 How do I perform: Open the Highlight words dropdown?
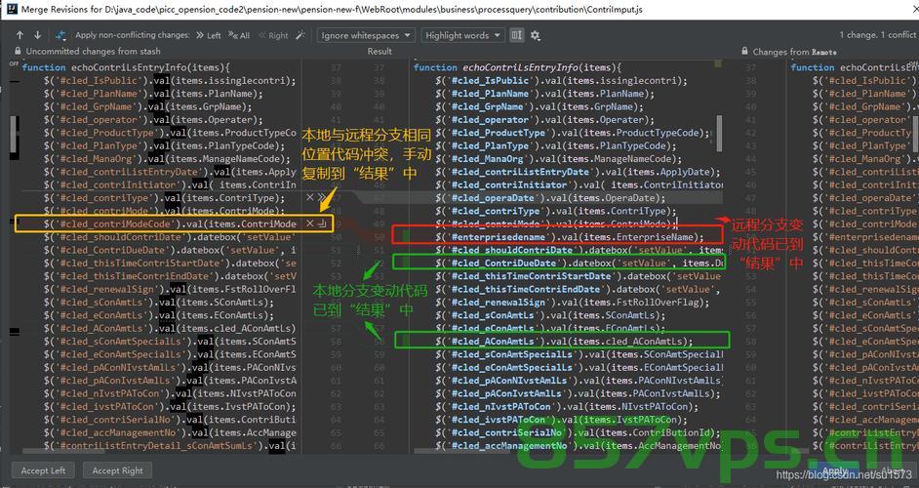[462, 35]
